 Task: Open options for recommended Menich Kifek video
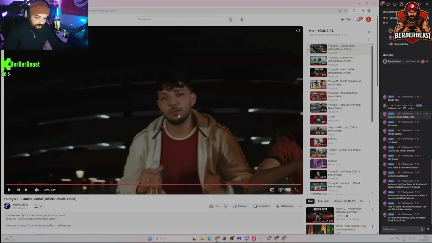click(372, 209)
